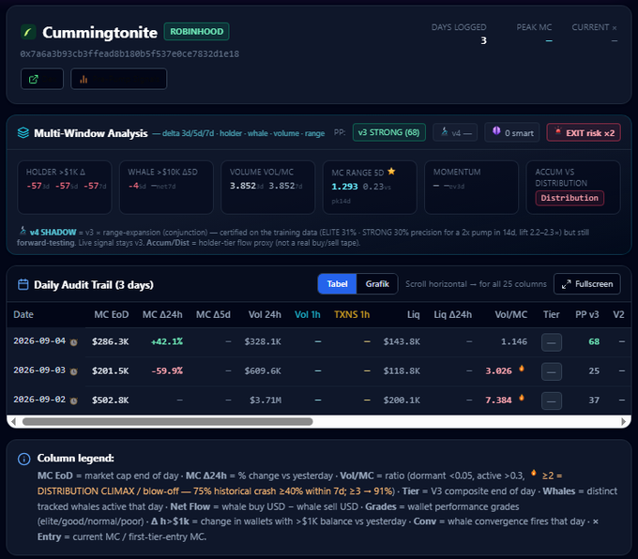Click the Cummingtonite token logo icon
Screen dimensions: 638x559
[28, 32]
